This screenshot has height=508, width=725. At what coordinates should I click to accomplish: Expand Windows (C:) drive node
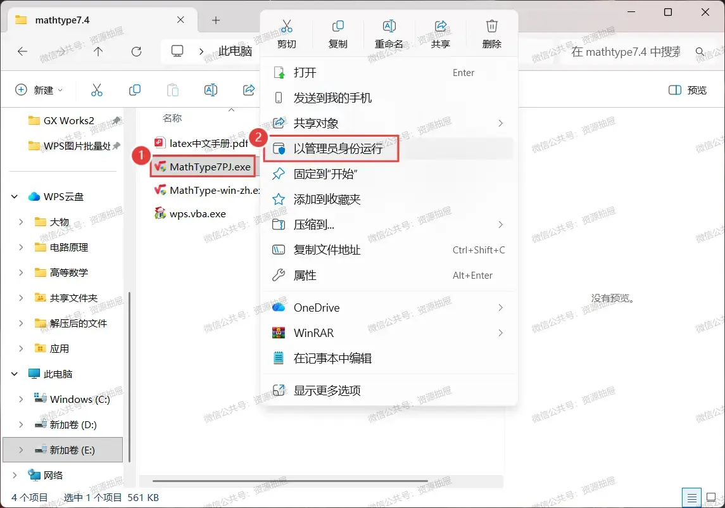pyautogui.click(x=21, y=399)
